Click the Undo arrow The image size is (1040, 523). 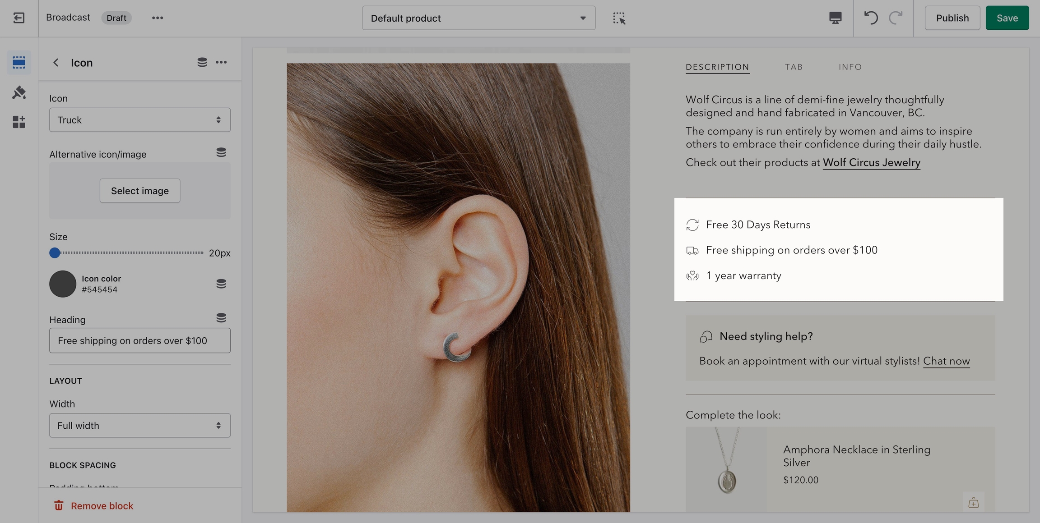tap(871, 18)
